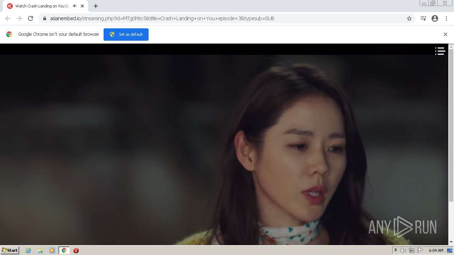Minimize the Chrome window
This screenshot has height=255, width=454.
tap(424, 3)
